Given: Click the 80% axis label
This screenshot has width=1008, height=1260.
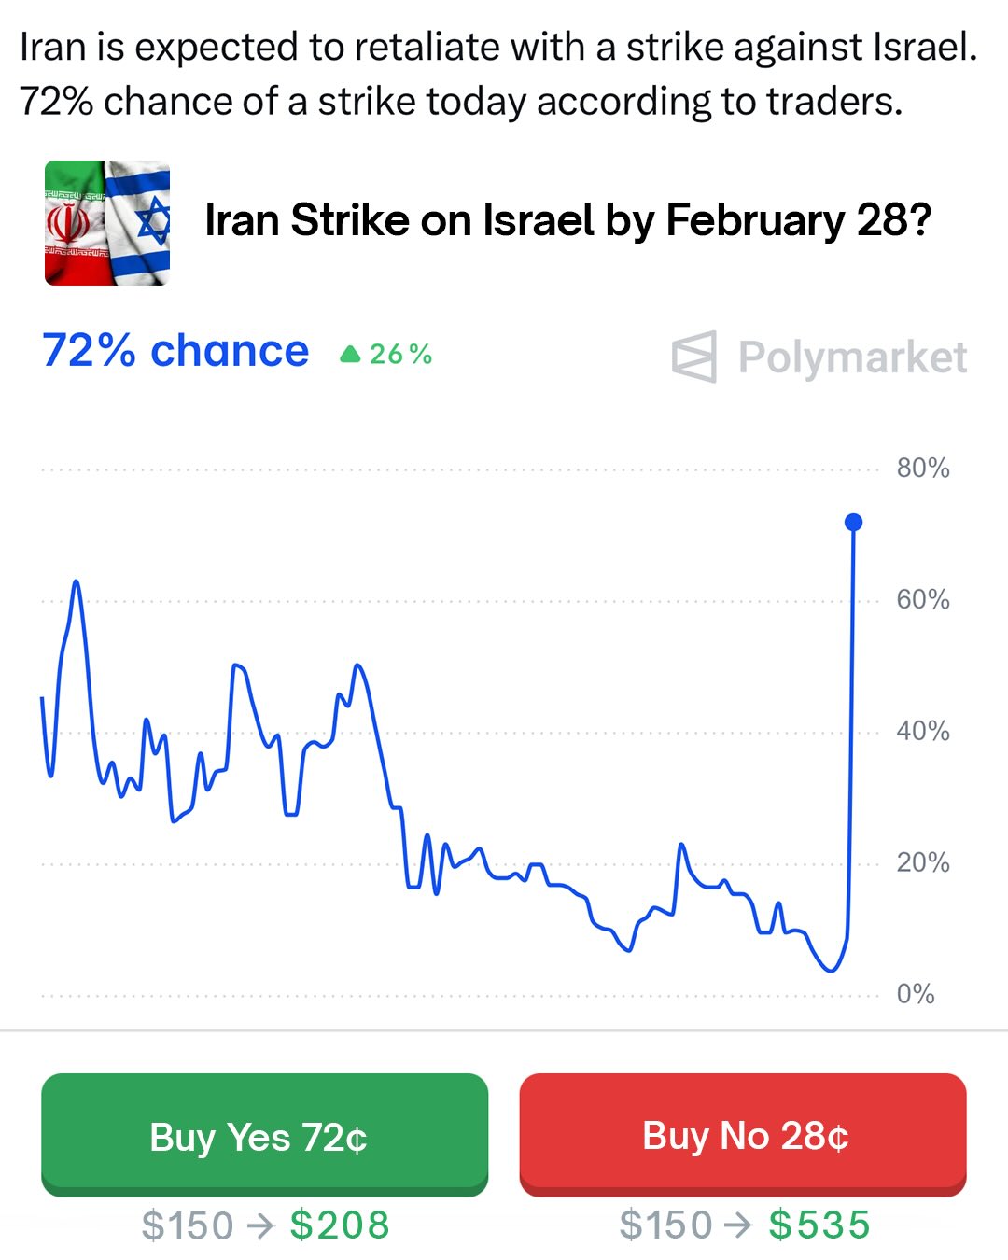Looking at the screenshot, I should tap(922, 469).
